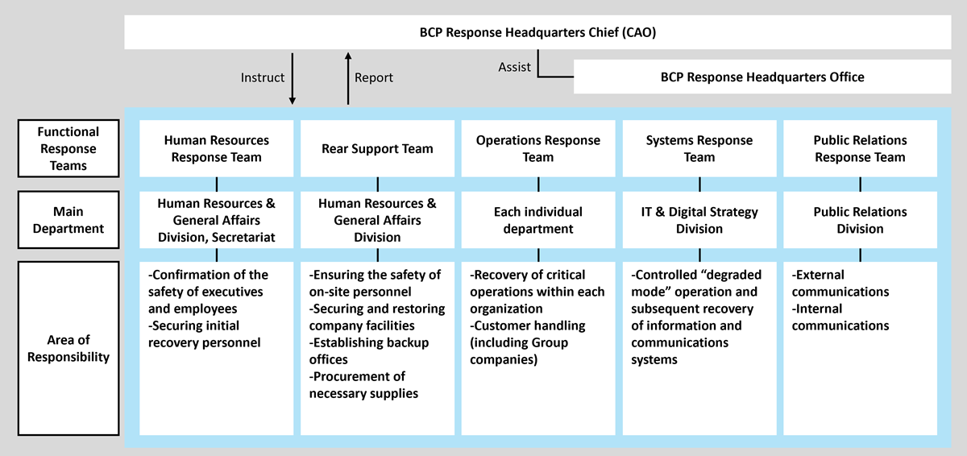Click Confirmation of the safety of executives text

[x=208, y=292]
